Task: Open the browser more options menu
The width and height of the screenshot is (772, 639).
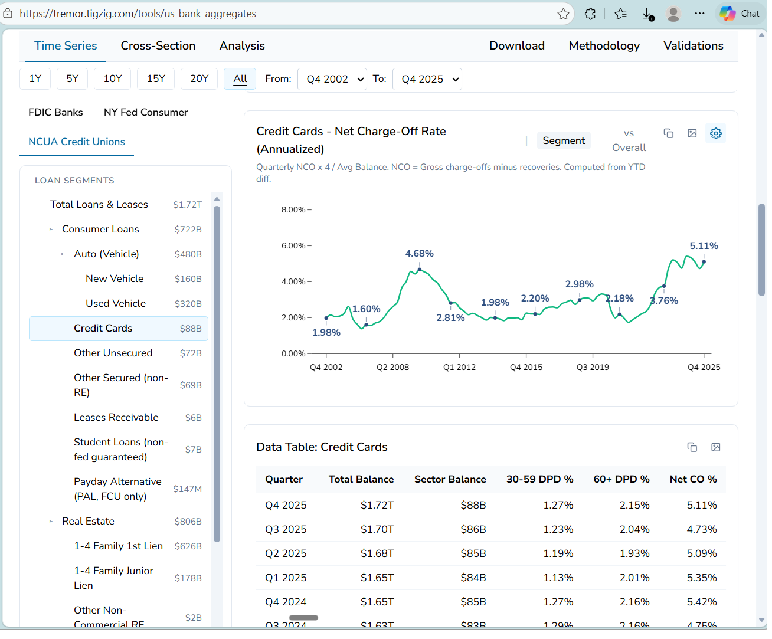Action: tap(699, 14)
